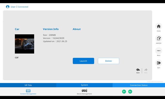Open the Connection Status tab
165x99 pixels.
pyautogui.click(x=139, y=85)
